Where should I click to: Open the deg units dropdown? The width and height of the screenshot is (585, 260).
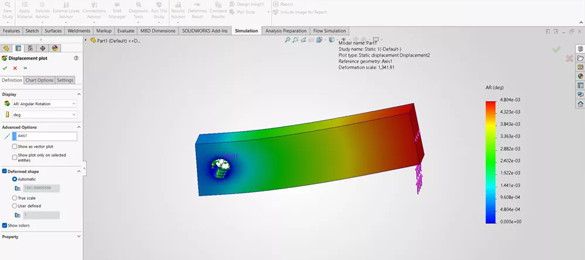[44, 115]
